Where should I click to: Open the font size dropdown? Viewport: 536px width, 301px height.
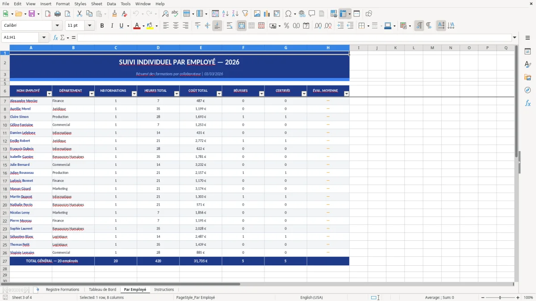tap(88, 25)
